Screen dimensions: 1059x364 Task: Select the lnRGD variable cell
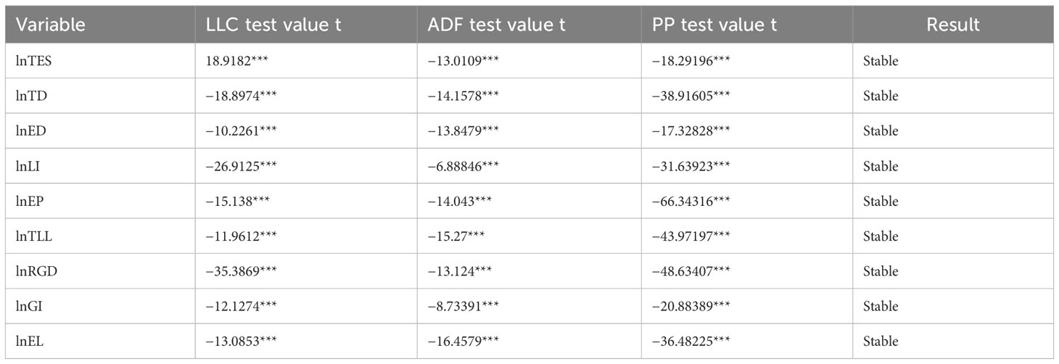(34, 271)
